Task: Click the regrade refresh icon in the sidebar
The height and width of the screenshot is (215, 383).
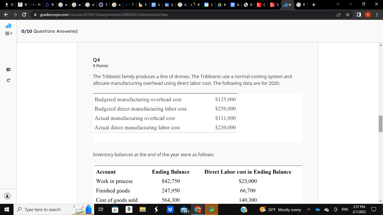Action: pos(8,80)
